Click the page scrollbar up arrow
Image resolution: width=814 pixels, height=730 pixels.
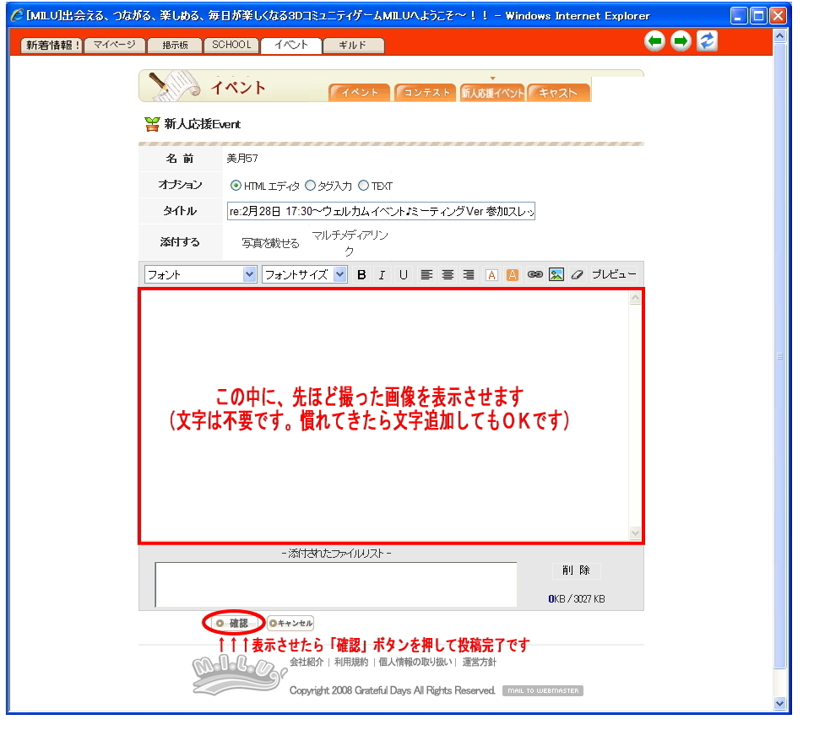click(x=779, y=36)
